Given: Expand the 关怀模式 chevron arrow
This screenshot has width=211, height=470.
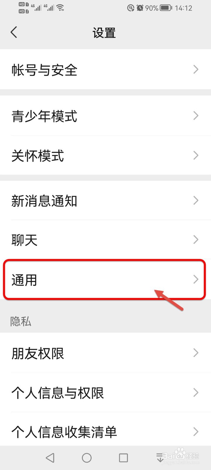Looking at the screenshot, I should click(x=196, y=155).
